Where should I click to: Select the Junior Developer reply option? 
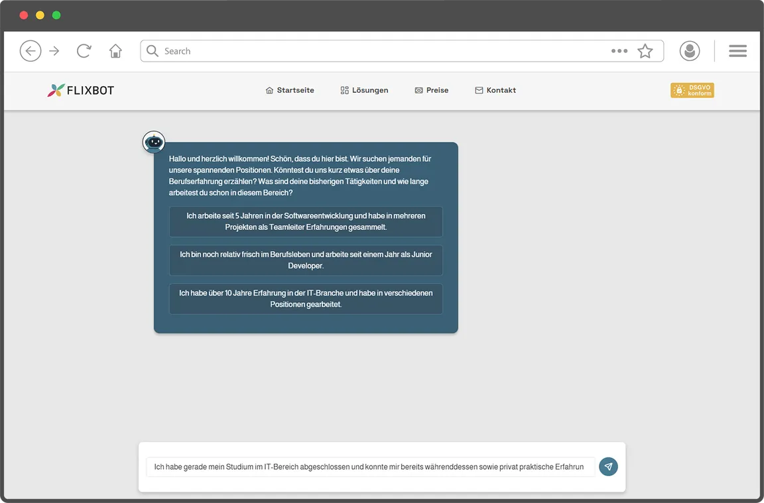point(305,260)
